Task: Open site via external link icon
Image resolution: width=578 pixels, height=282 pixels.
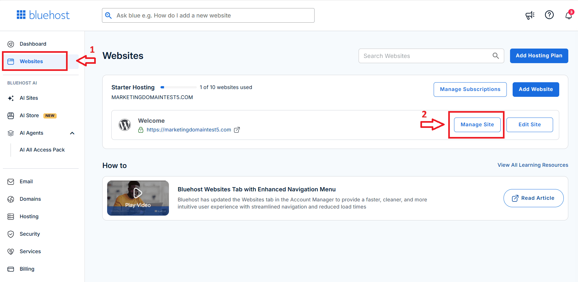Action: click(x=237, y=130)
